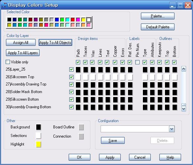Toggle the Ref. Des. column checkbox
Viewport: 193px width, 165px height.
coord(130,62)
